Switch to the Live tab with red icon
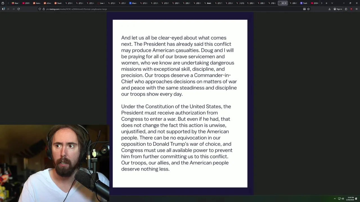The image size is (360, 202). [x=101, y=3]
